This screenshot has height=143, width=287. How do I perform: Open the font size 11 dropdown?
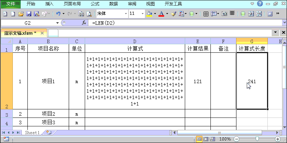tap(142, 14)
